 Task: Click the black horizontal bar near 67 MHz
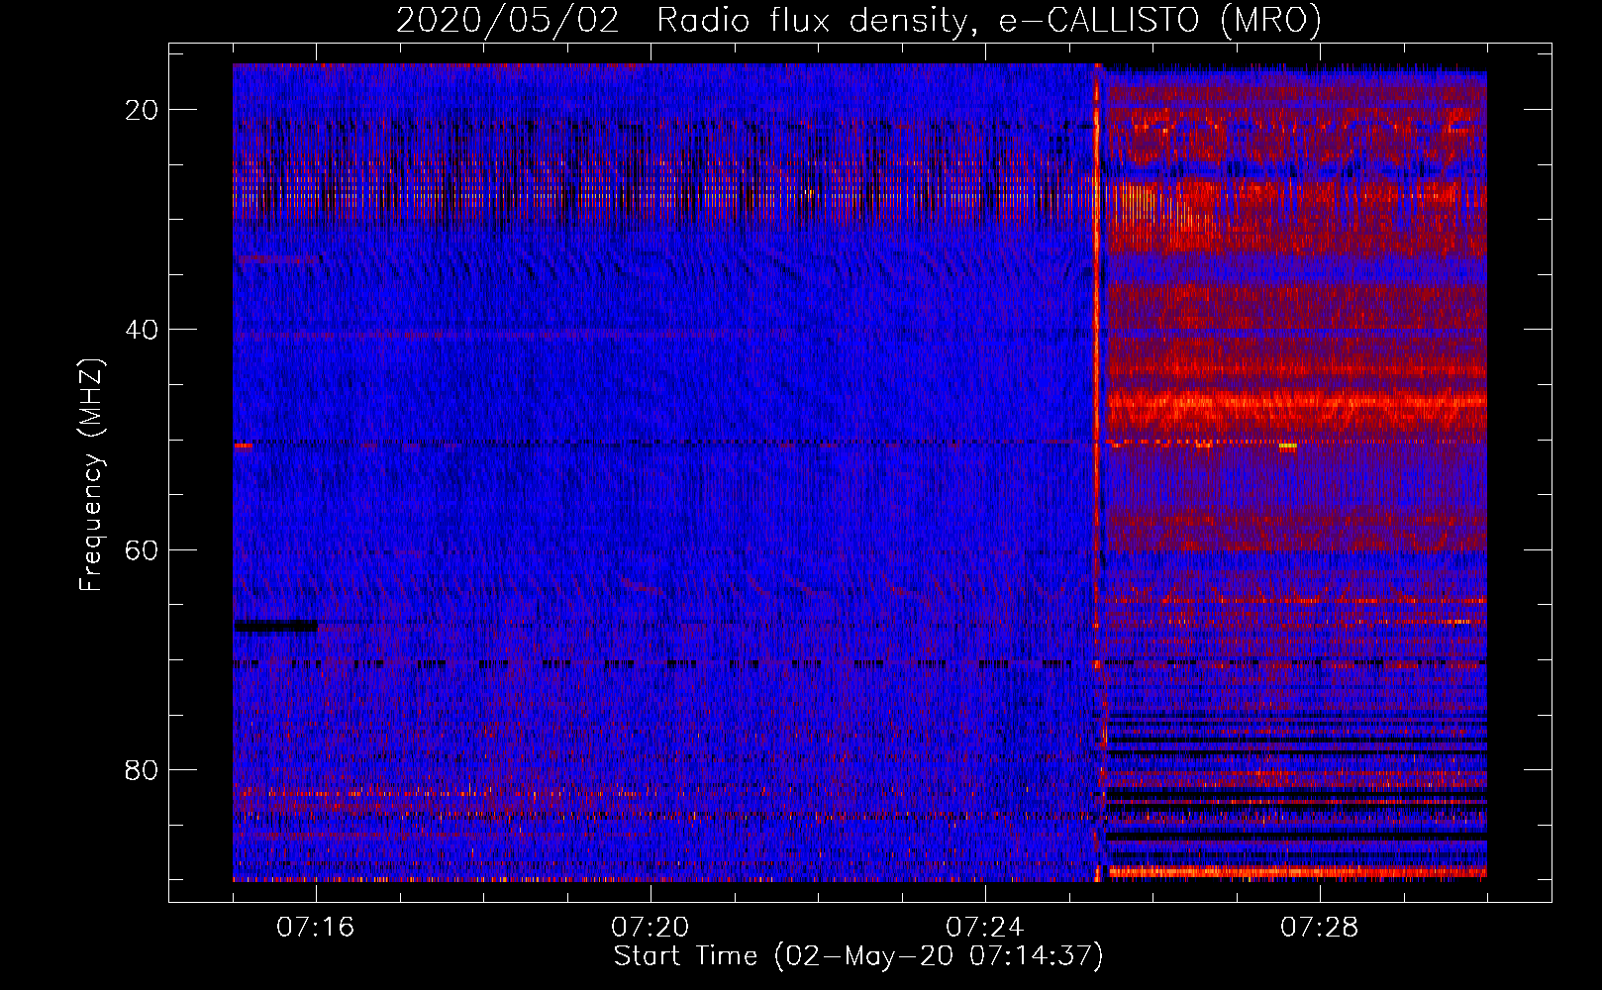coord(276,626)
